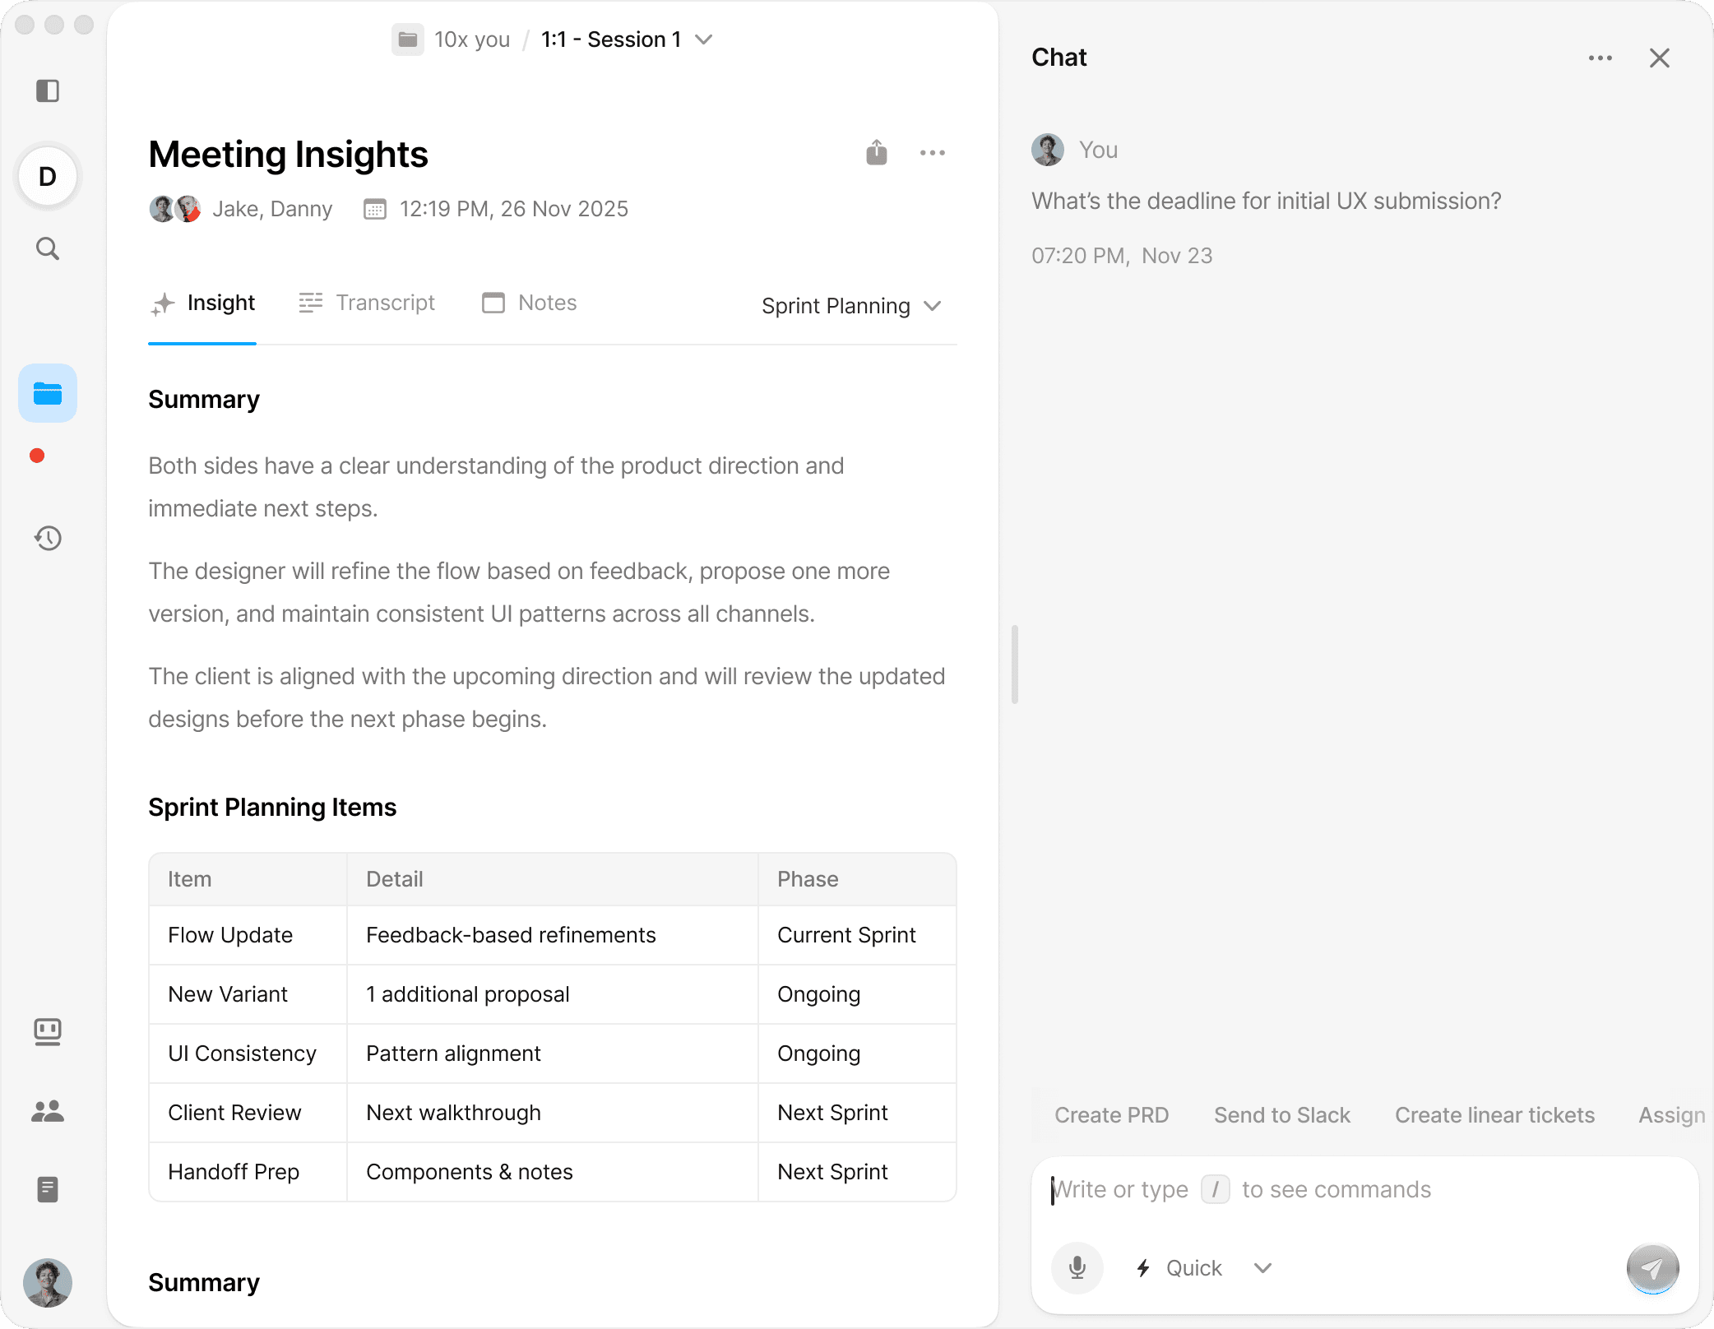
Task: Switch to the Transcript tab
Action: pyautogui.click(x=367, y=303)
